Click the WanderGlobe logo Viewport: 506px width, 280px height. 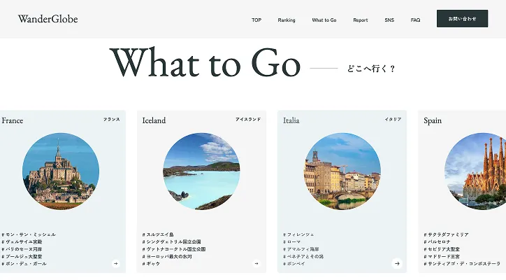[x=48, y=19]
